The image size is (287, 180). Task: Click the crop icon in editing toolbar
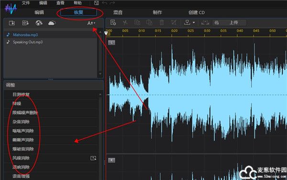coord(174,22)
